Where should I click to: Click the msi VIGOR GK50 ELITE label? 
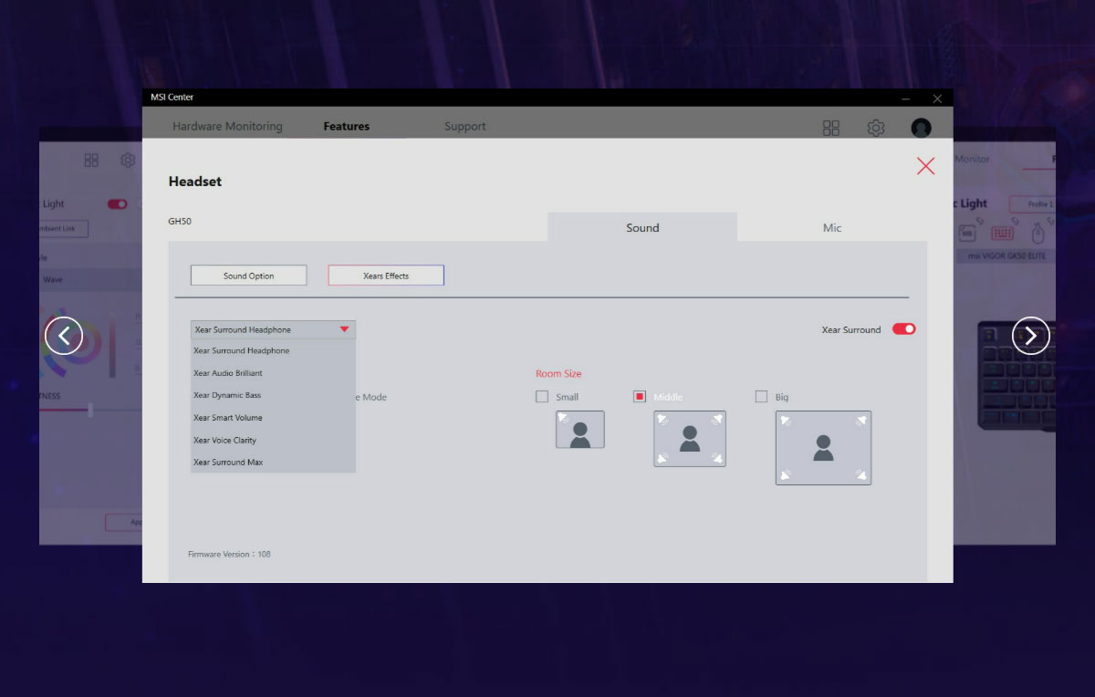click(1006, 256)
